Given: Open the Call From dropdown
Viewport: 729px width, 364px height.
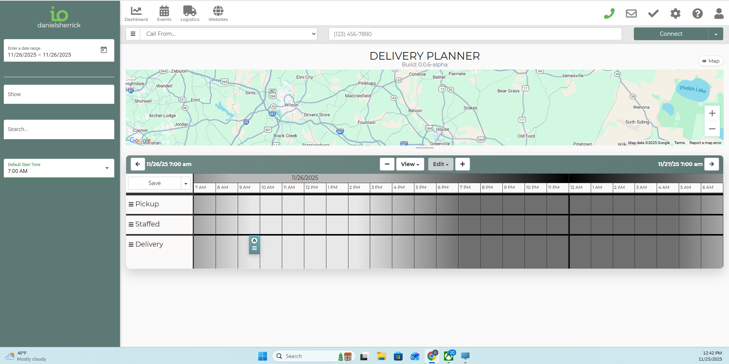Looking at the screenshot, I should 229,34.
